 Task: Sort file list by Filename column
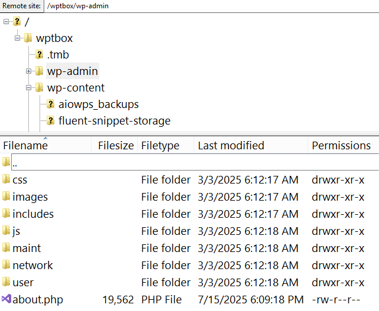(x=45, y=145)
